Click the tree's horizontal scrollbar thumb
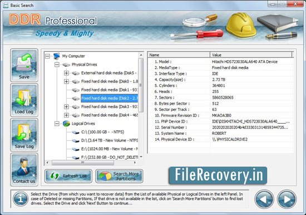Screen dimensions: 306x215 [x=83, y=163]
